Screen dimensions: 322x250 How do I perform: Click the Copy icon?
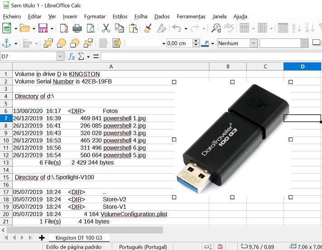coord(119,28)
